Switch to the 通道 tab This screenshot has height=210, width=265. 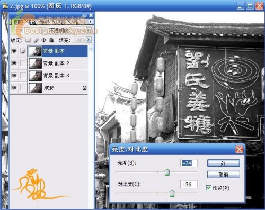(32, 22)
